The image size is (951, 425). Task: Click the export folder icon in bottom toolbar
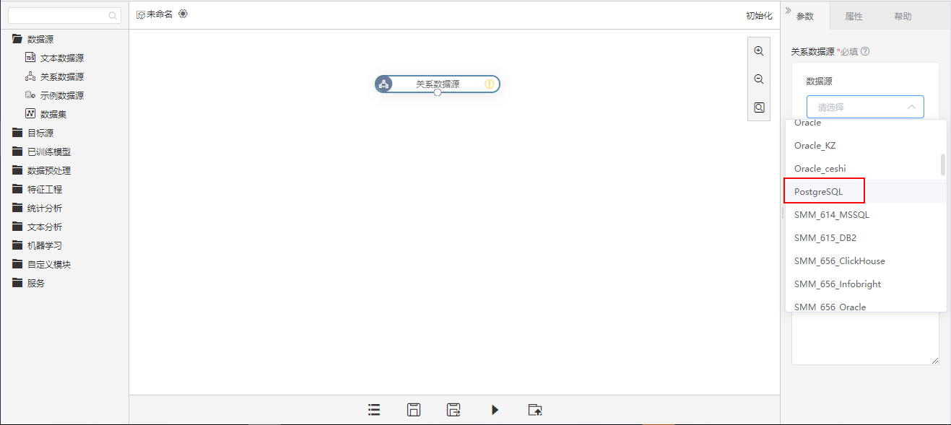point(535,410)
